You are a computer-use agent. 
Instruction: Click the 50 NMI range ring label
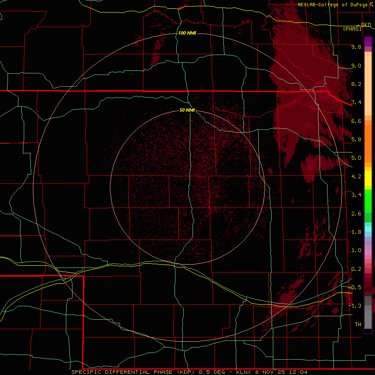click(187, 110)
